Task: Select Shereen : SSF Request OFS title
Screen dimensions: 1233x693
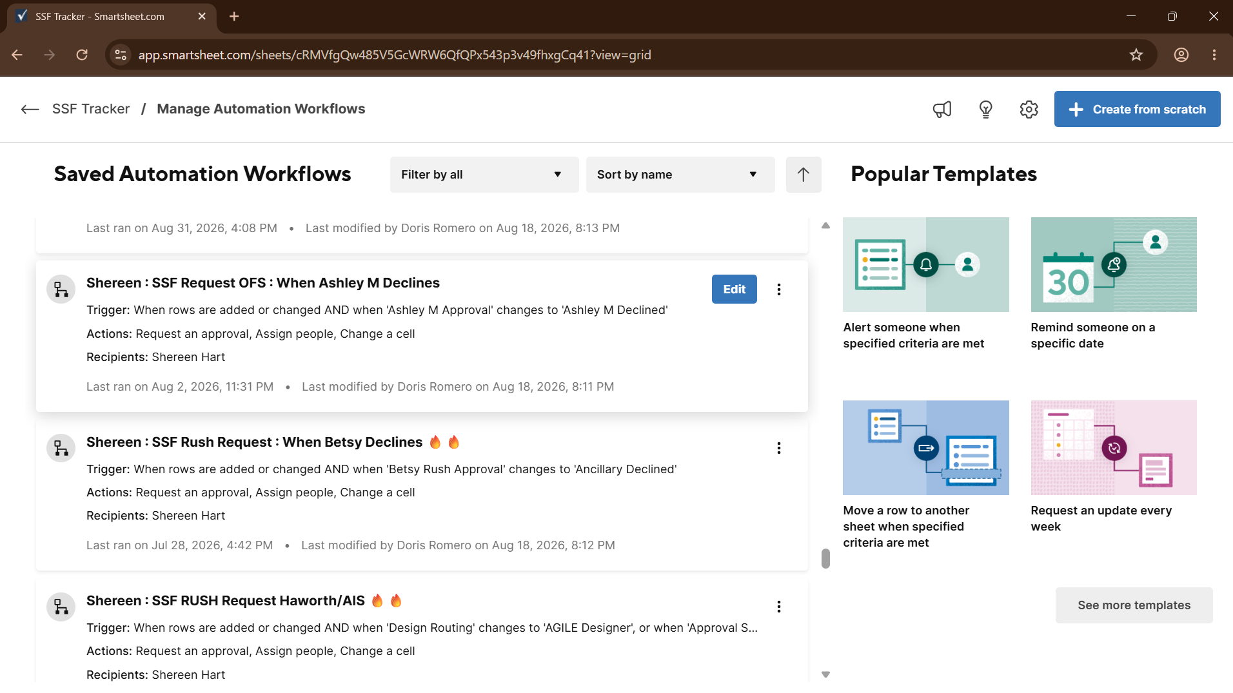Action: (262, 283)
